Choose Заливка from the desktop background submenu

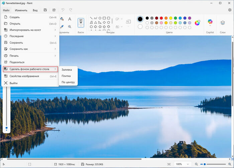click(x=67, y=70)
